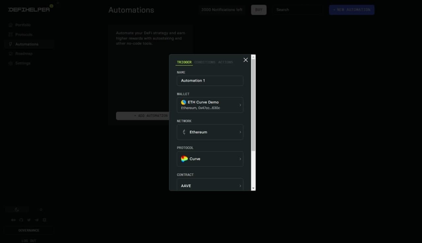The image size is (422, 243).
Task: Click the Automations page heading
Action: [131, 10]
